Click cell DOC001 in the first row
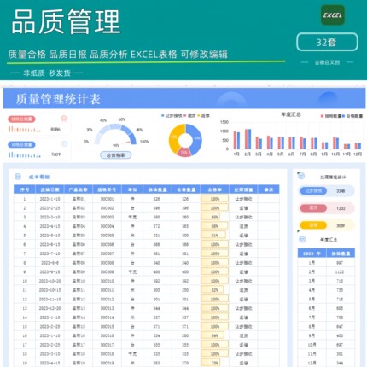 (107, 199)
